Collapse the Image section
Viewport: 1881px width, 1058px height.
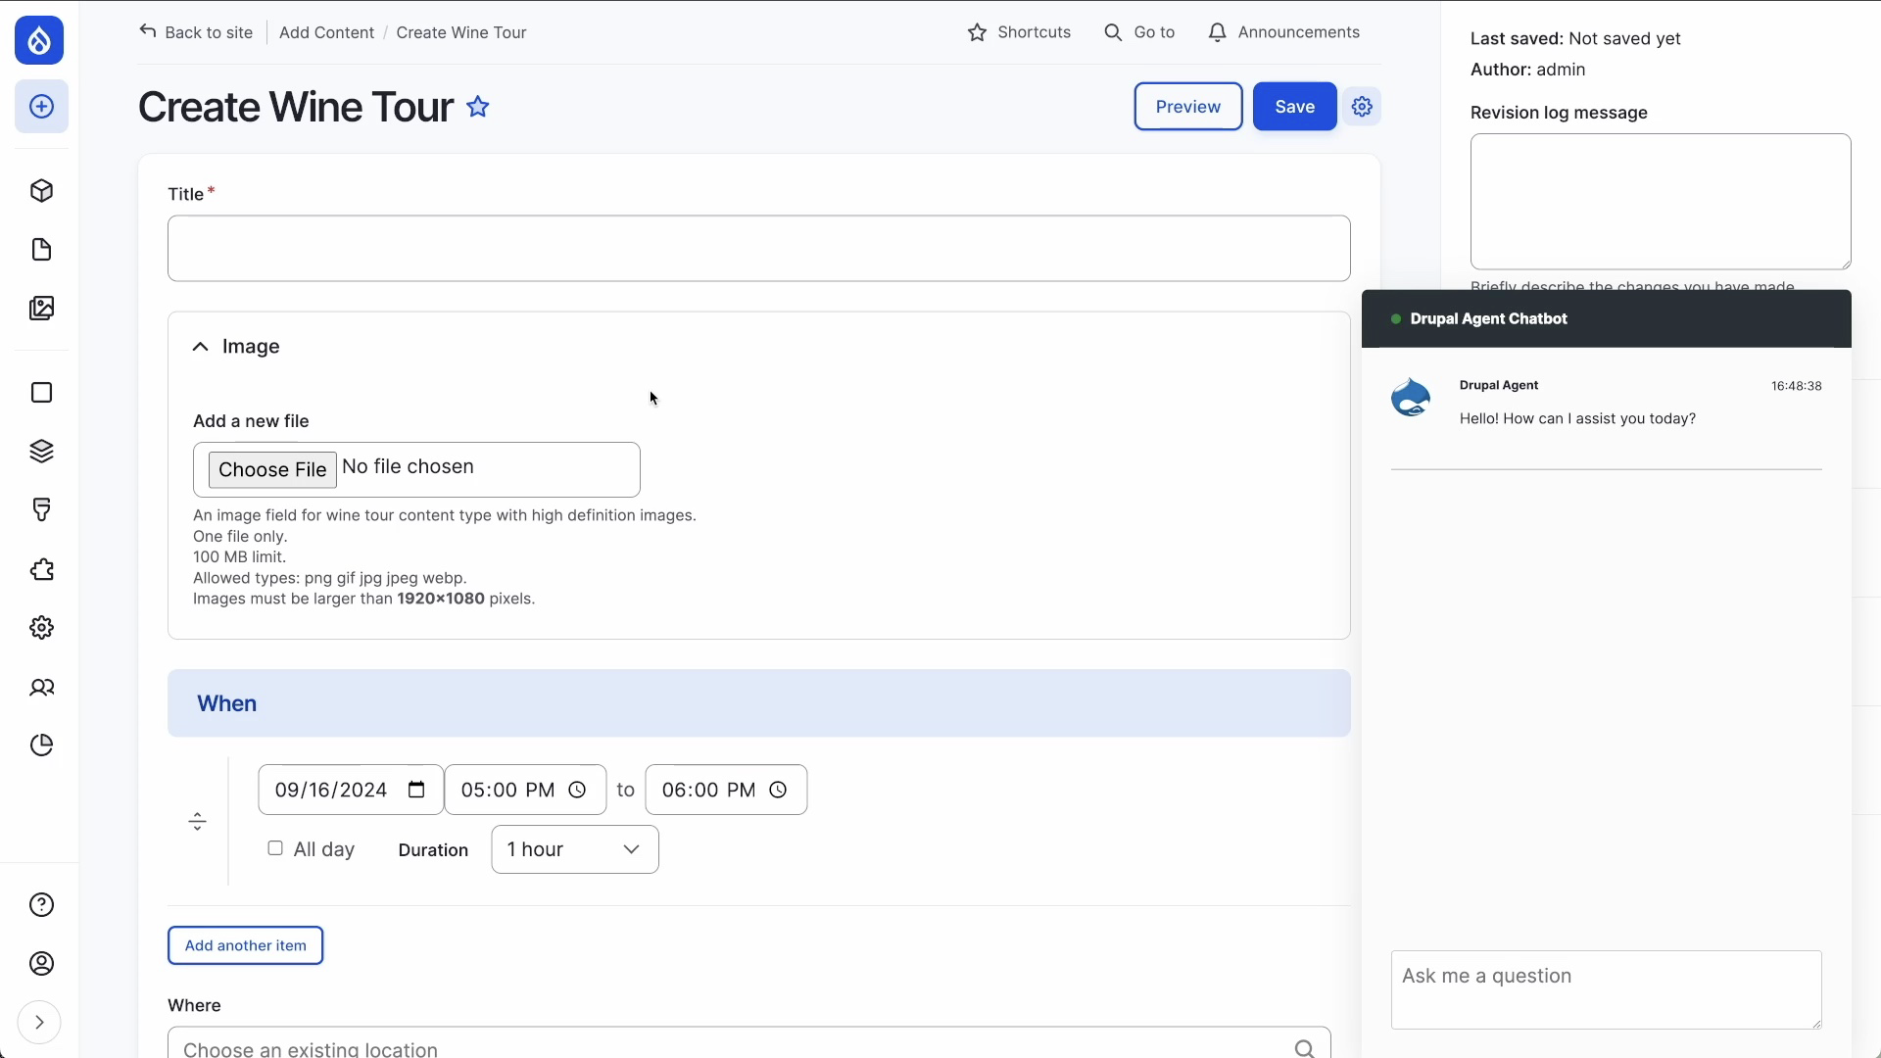(x=200, y=347)
